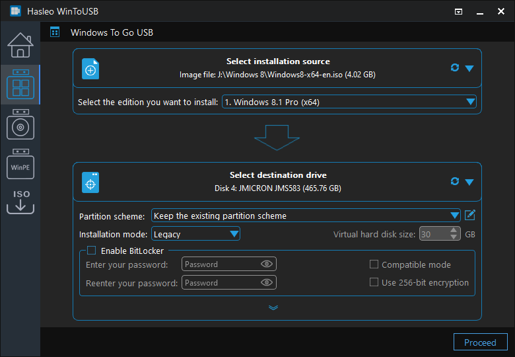
Task: Refresh the destination drive list
Action: click(x=454, y=181)
